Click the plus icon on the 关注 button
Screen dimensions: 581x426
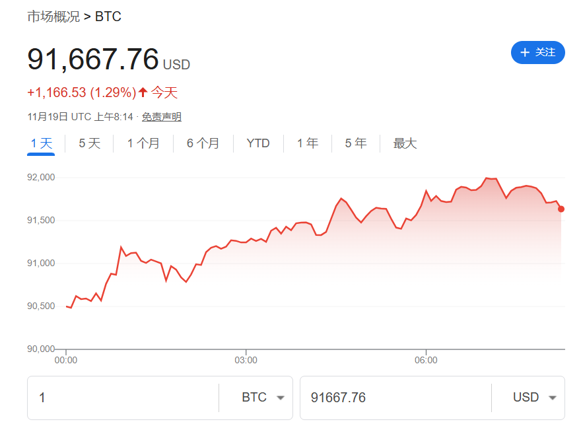525,53
